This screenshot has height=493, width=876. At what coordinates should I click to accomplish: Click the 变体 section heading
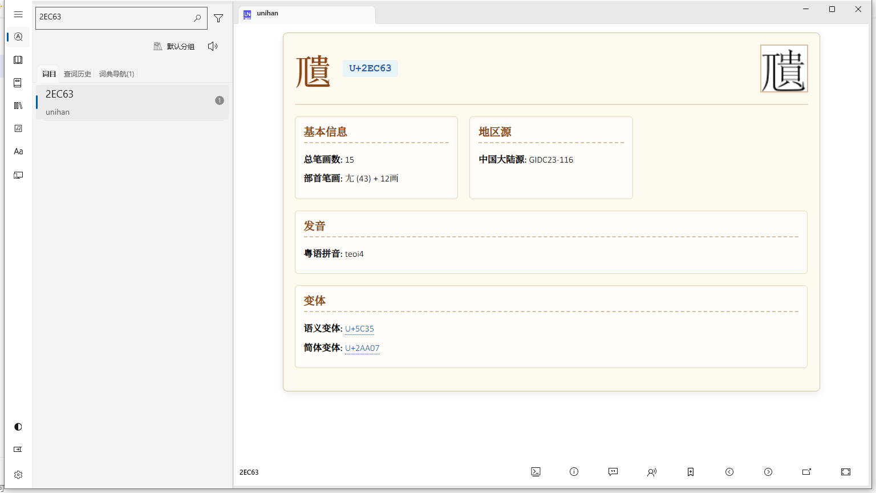tap(314, 301)
